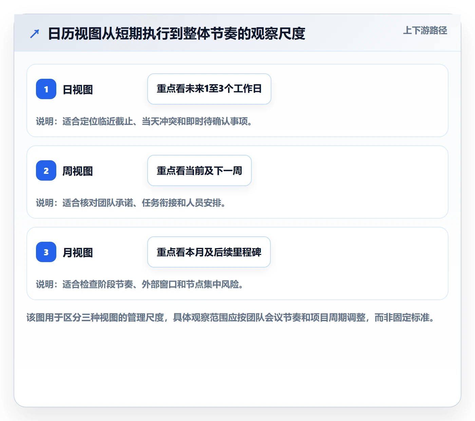
Task: Click the title 日历视图从短期执行到整体节奏的观察尺度
Action: [176, 34]
